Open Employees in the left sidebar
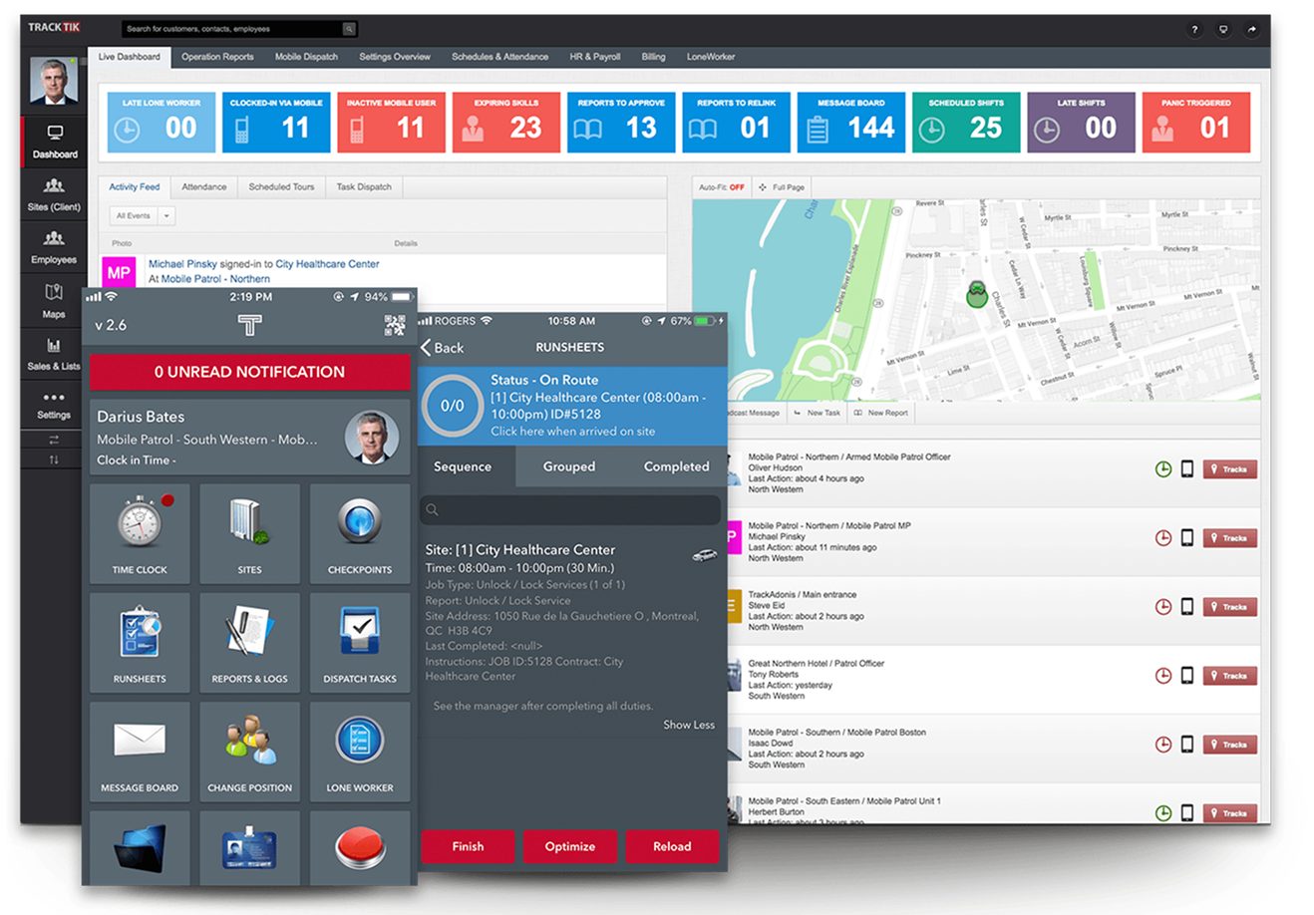The image size is (1314, 915). 54,248
